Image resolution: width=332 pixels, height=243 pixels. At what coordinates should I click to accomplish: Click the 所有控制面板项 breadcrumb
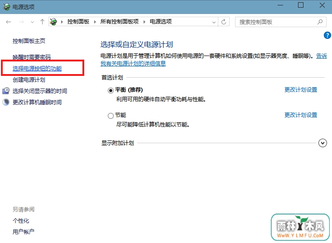coord(120,22)
